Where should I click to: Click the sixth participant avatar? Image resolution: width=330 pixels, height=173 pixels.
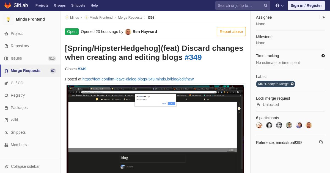click(x=309, y=125)
